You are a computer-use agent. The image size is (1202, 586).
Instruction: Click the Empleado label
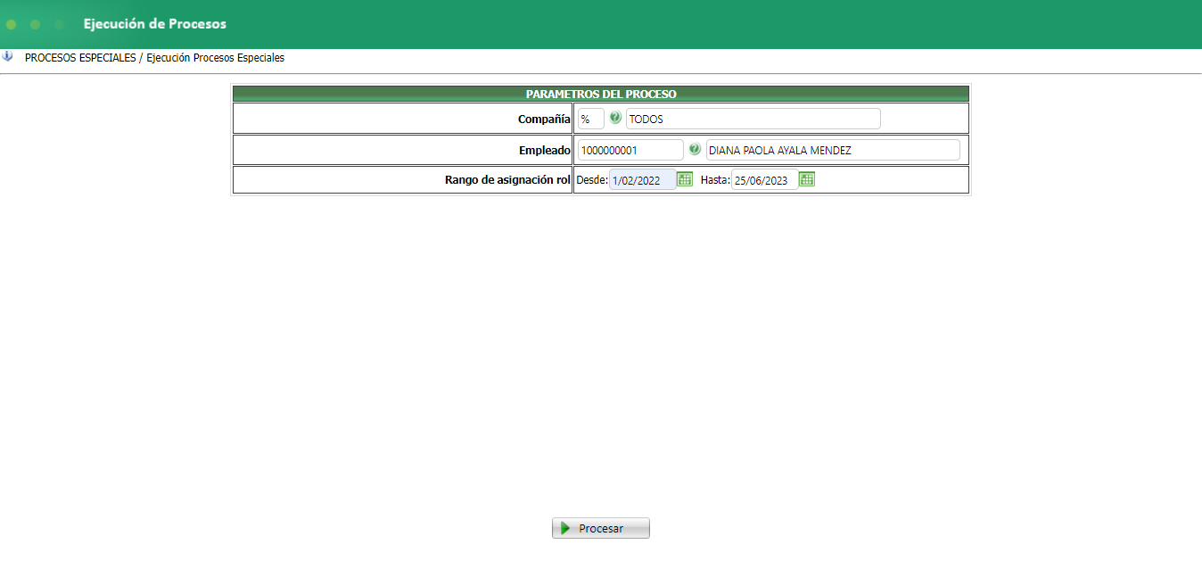click(x=545, y=150)
